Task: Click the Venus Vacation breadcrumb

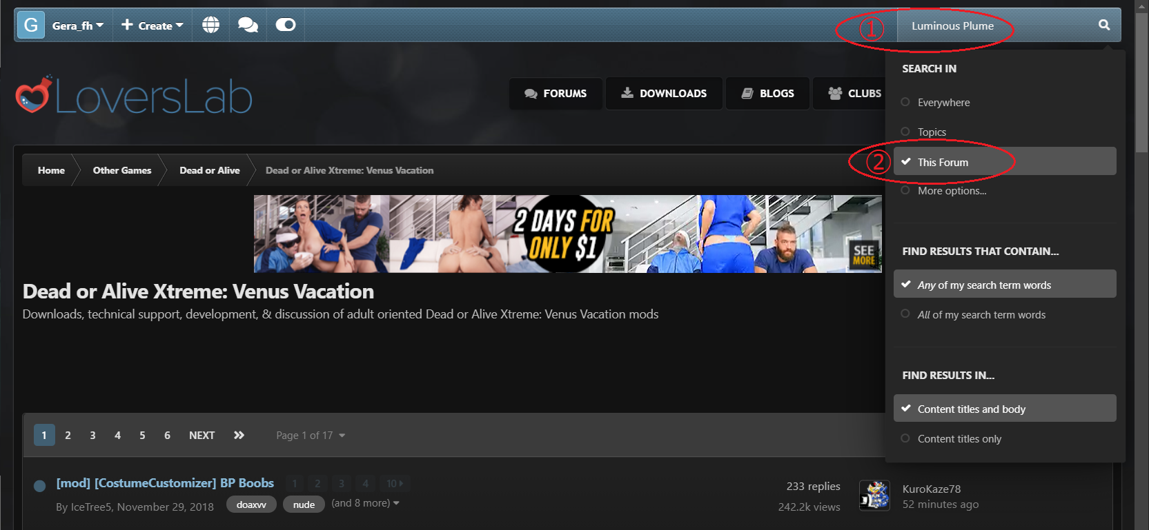Action: coord(350,170)
